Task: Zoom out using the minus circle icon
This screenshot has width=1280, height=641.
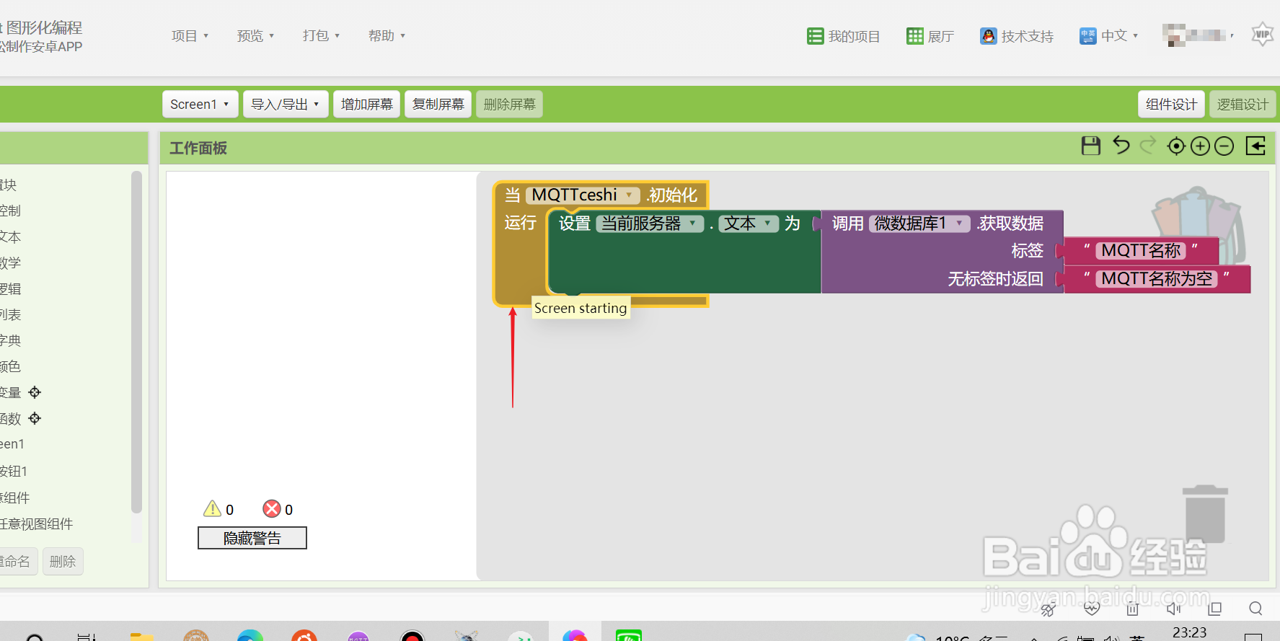Action: (1224, 146)
